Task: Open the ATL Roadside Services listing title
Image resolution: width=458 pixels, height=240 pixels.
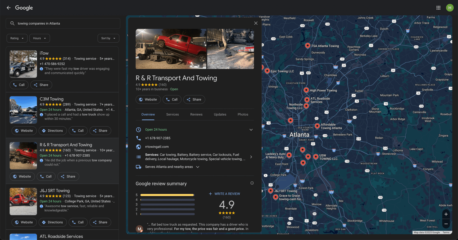Action: point(61,236)
